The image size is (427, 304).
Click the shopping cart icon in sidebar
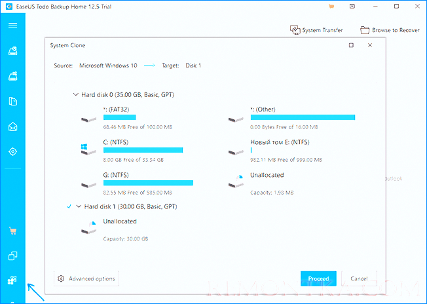click(13, 231)
